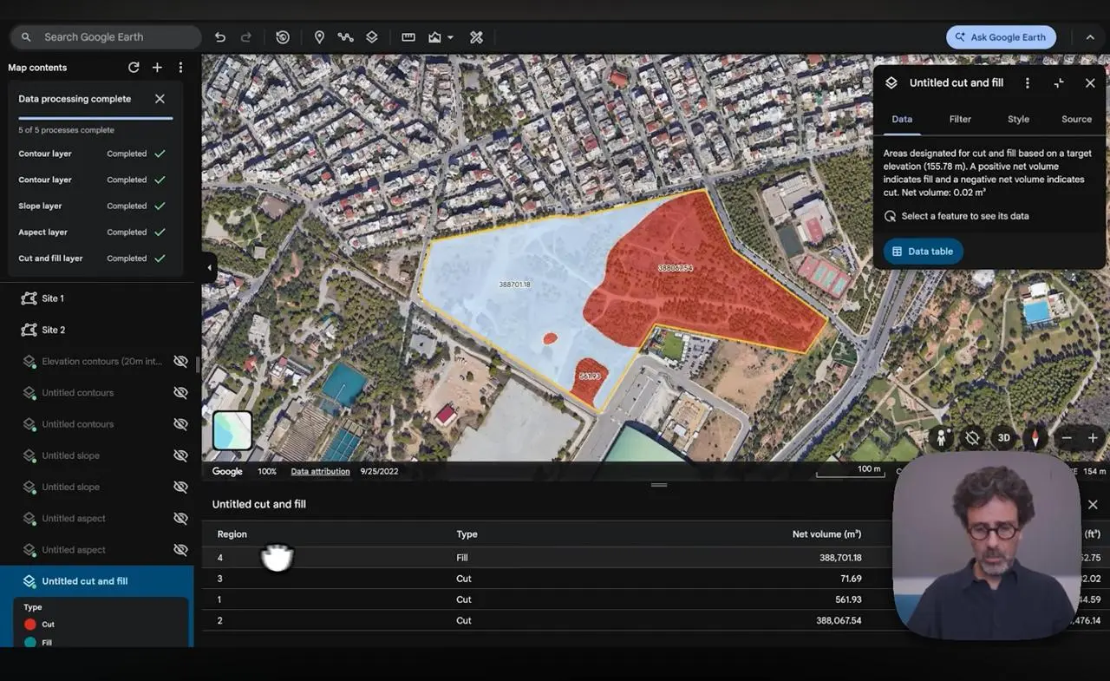Collapse the top toolbar with the chevron
This screenshot has width=1110, height=681.
click(x=1090, y=37)
